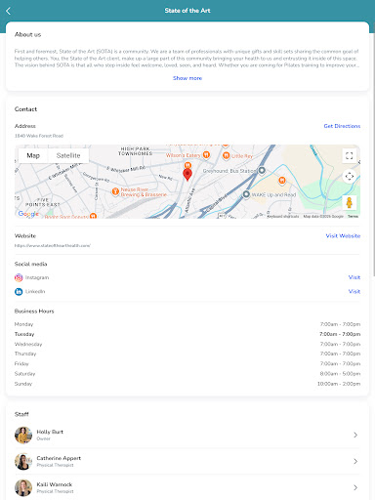Open map Terms link
This screenshot has width=375, height=500.
(x=353, y=216)
